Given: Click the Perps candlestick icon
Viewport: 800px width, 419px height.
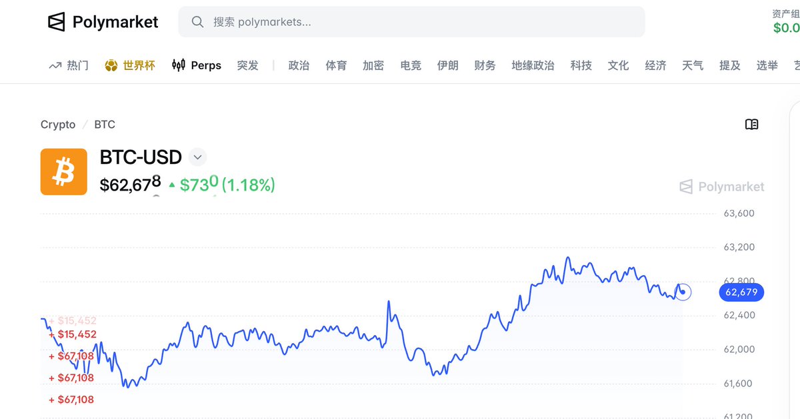Looking at the screenshot, I should click(178, 65).
